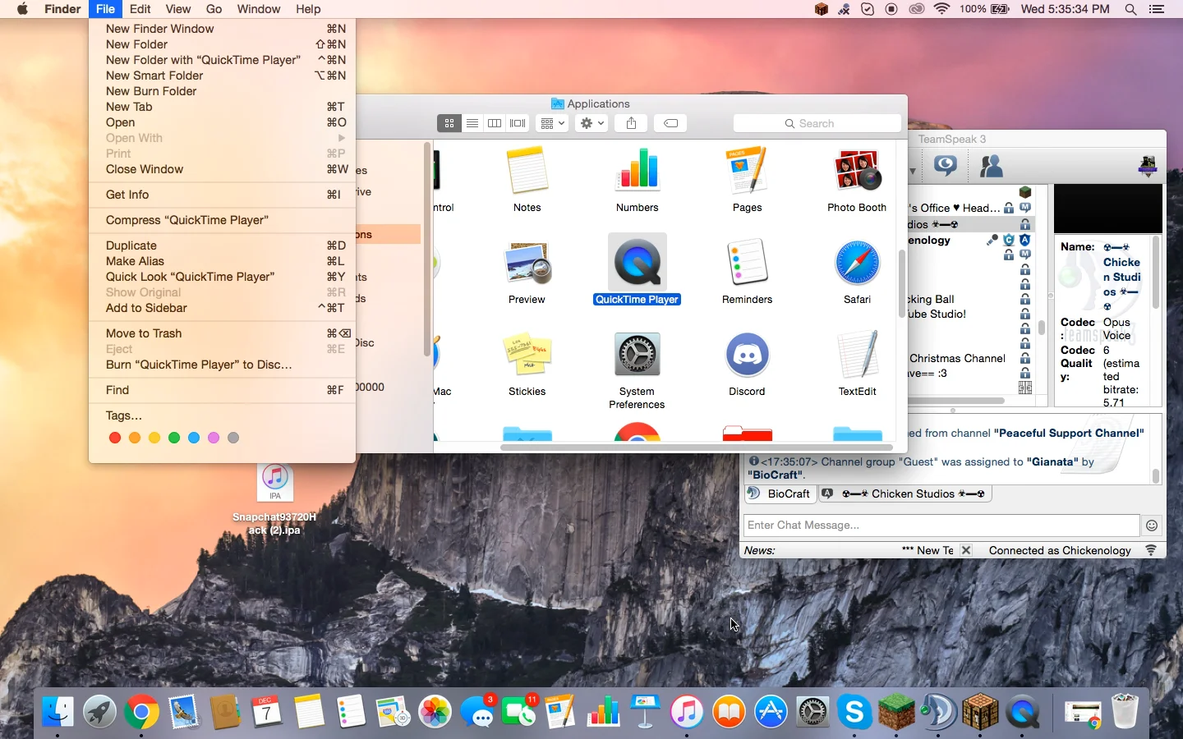Apply the blue tag color

pyautogui.click(x=194, y=438)
